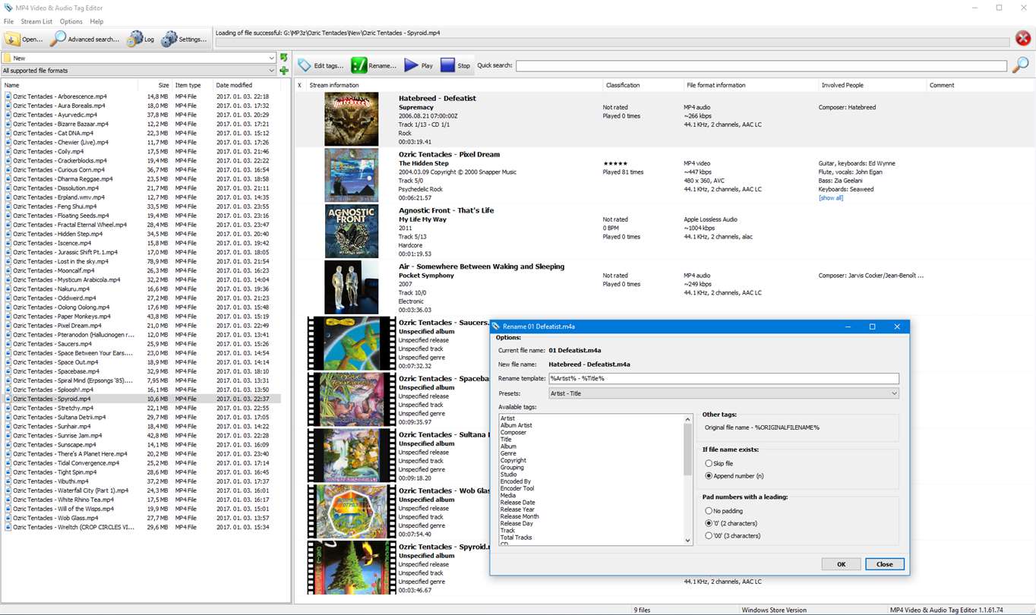Click the Open... toolbar icon
1036x615 pixels.
12,39
